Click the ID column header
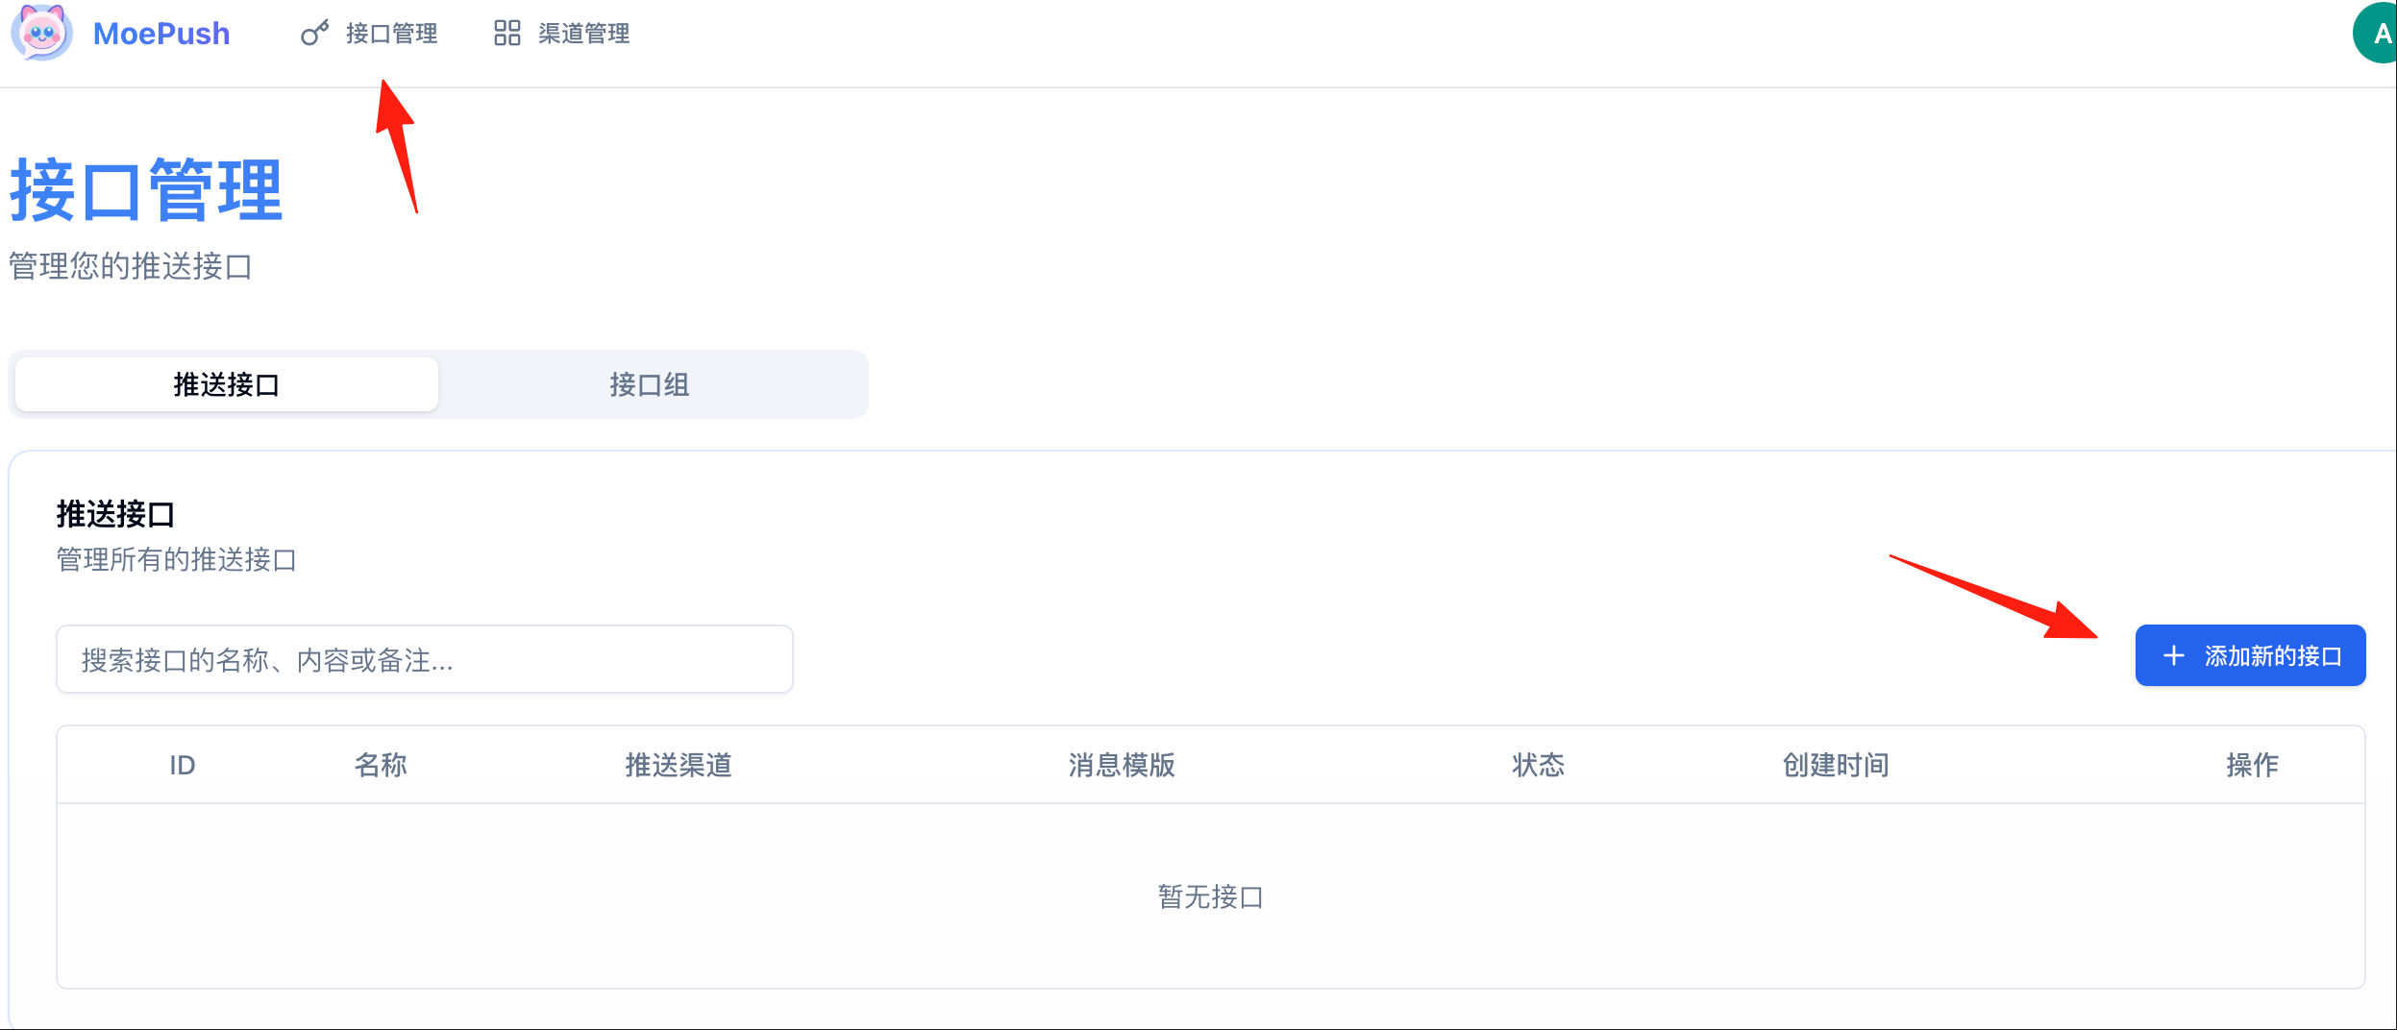The image size is (2397, 1030). [183, 765]
